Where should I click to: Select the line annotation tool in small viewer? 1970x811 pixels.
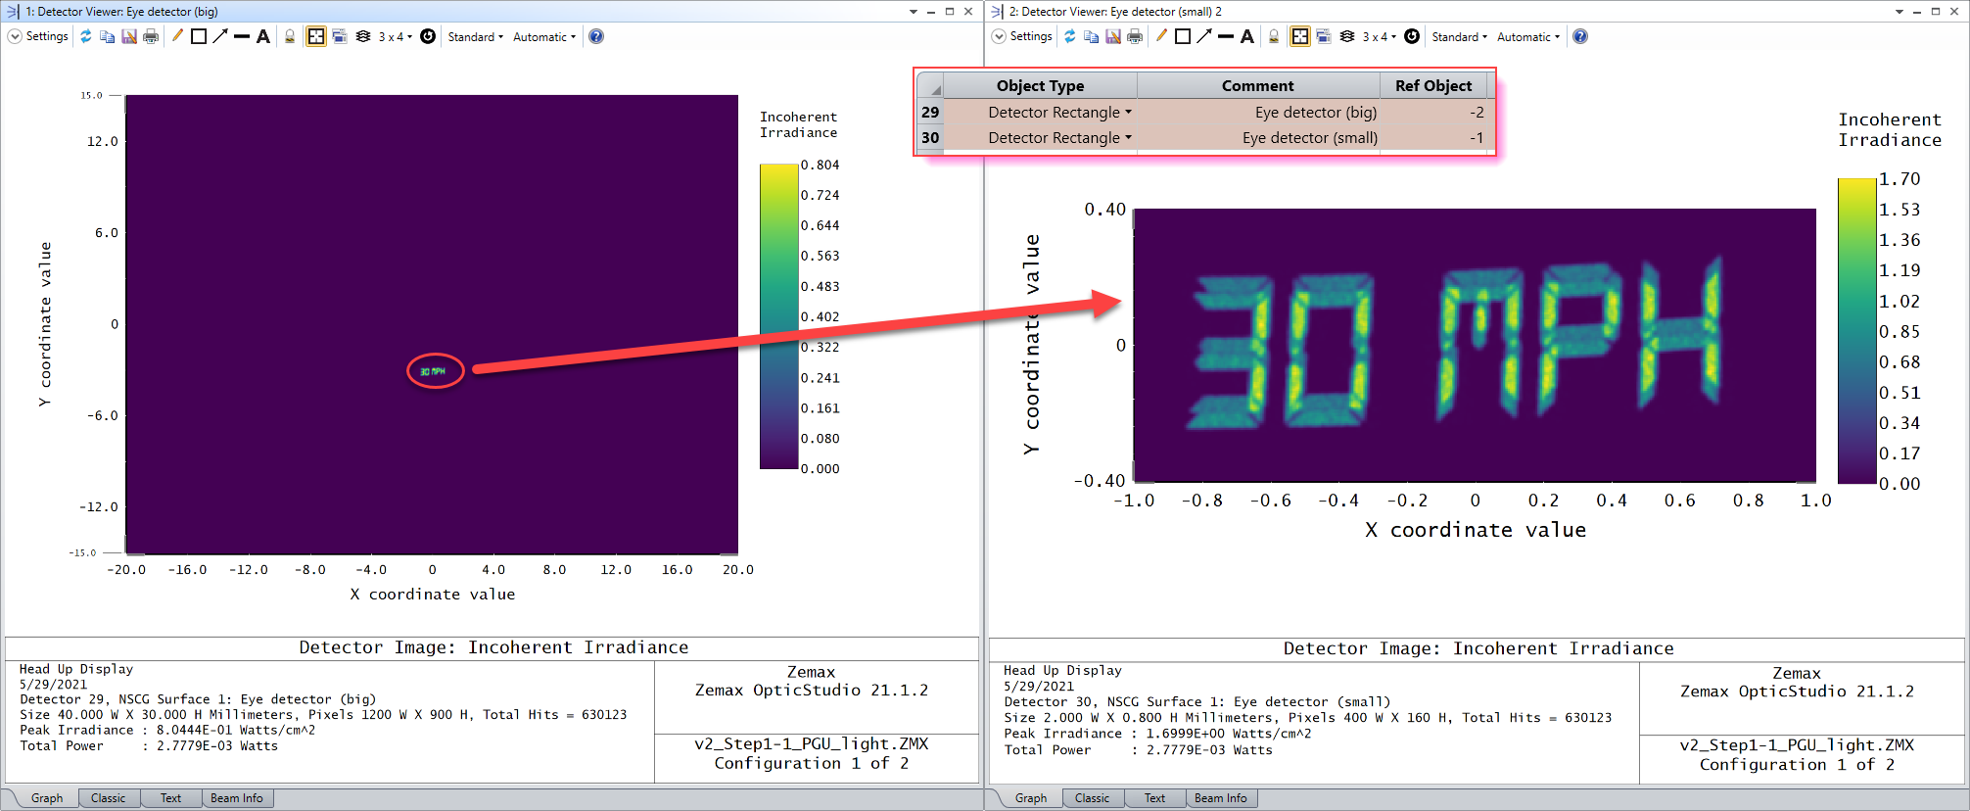pos(1226,36)
